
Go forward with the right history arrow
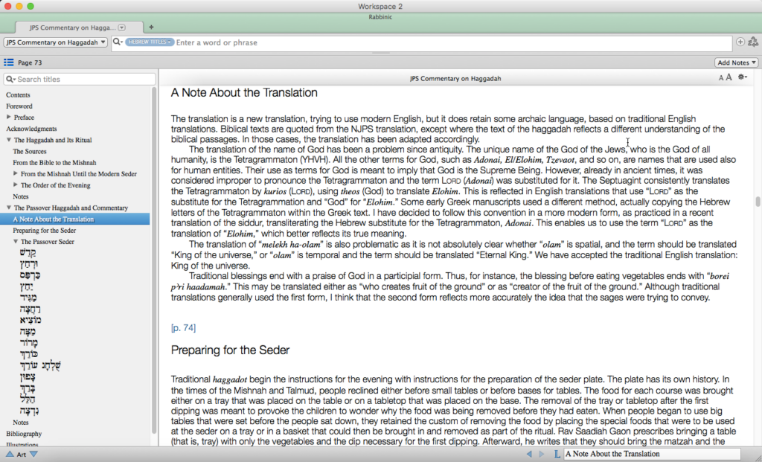[542, 454]
